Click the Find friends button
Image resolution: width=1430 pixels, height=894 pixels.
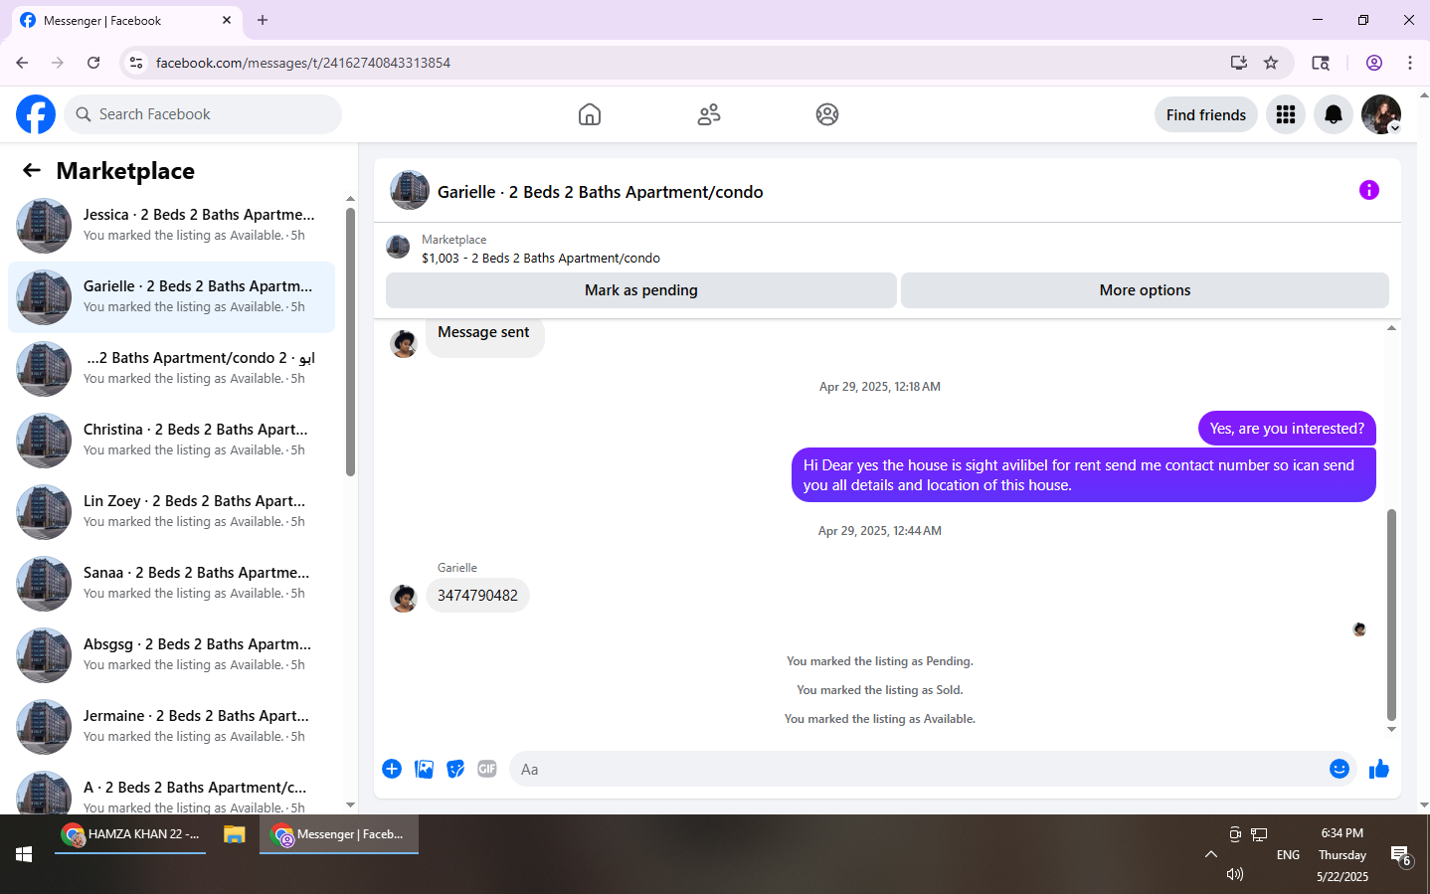click(1206, 114)
